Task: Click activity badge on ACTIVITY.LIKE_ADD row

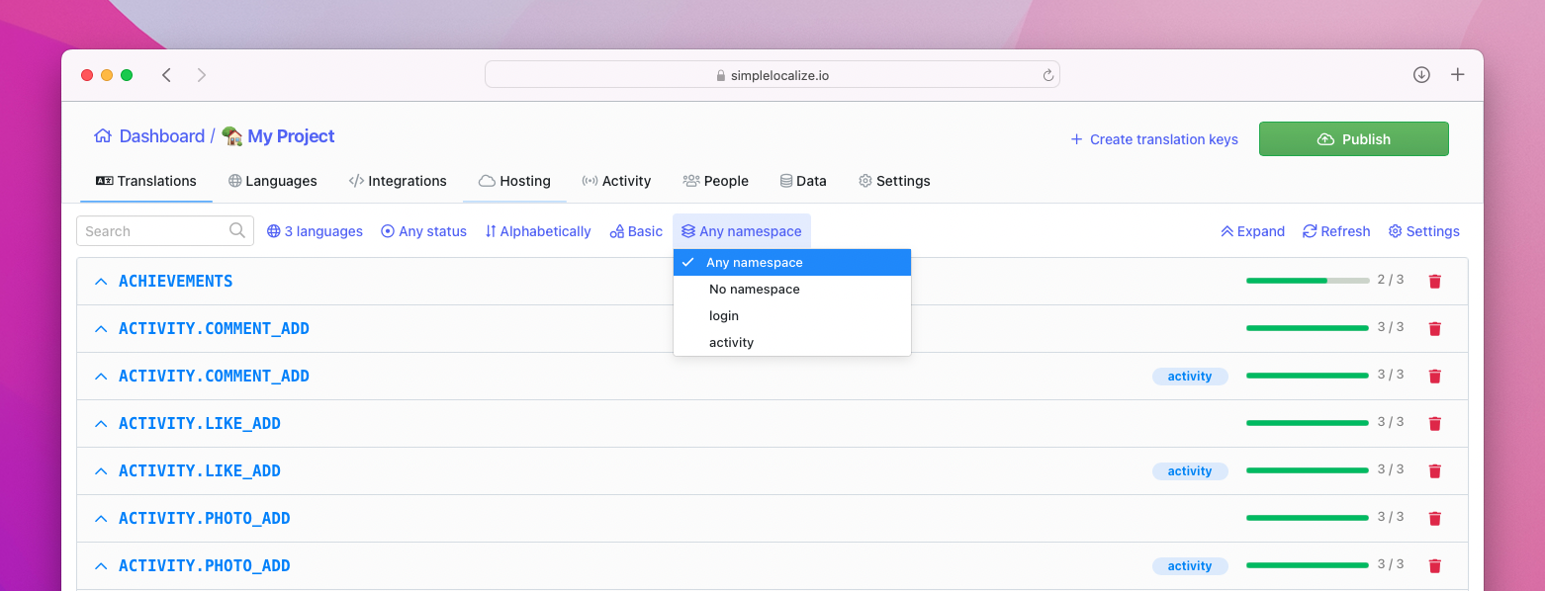Action: click(x=1190, y=471)
